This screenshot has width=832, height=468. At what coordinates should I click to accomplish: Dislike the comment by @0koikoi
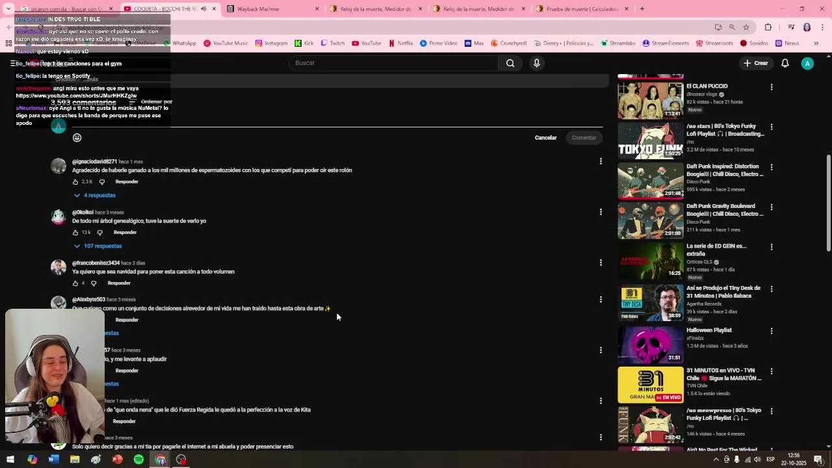tap(99, 233)
